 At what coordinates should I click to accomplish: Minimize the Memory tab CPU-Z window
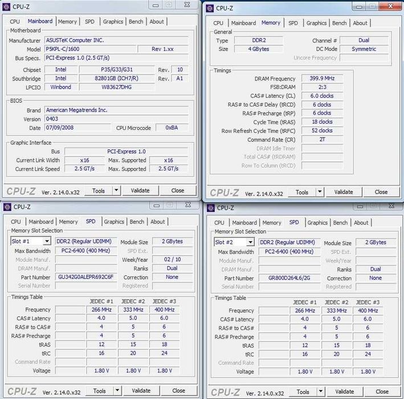[359, 6]
